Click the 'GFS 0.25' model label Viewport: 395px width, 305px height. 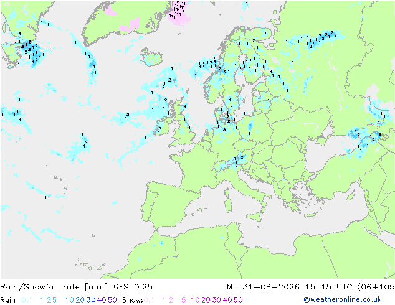pos(133,287)
